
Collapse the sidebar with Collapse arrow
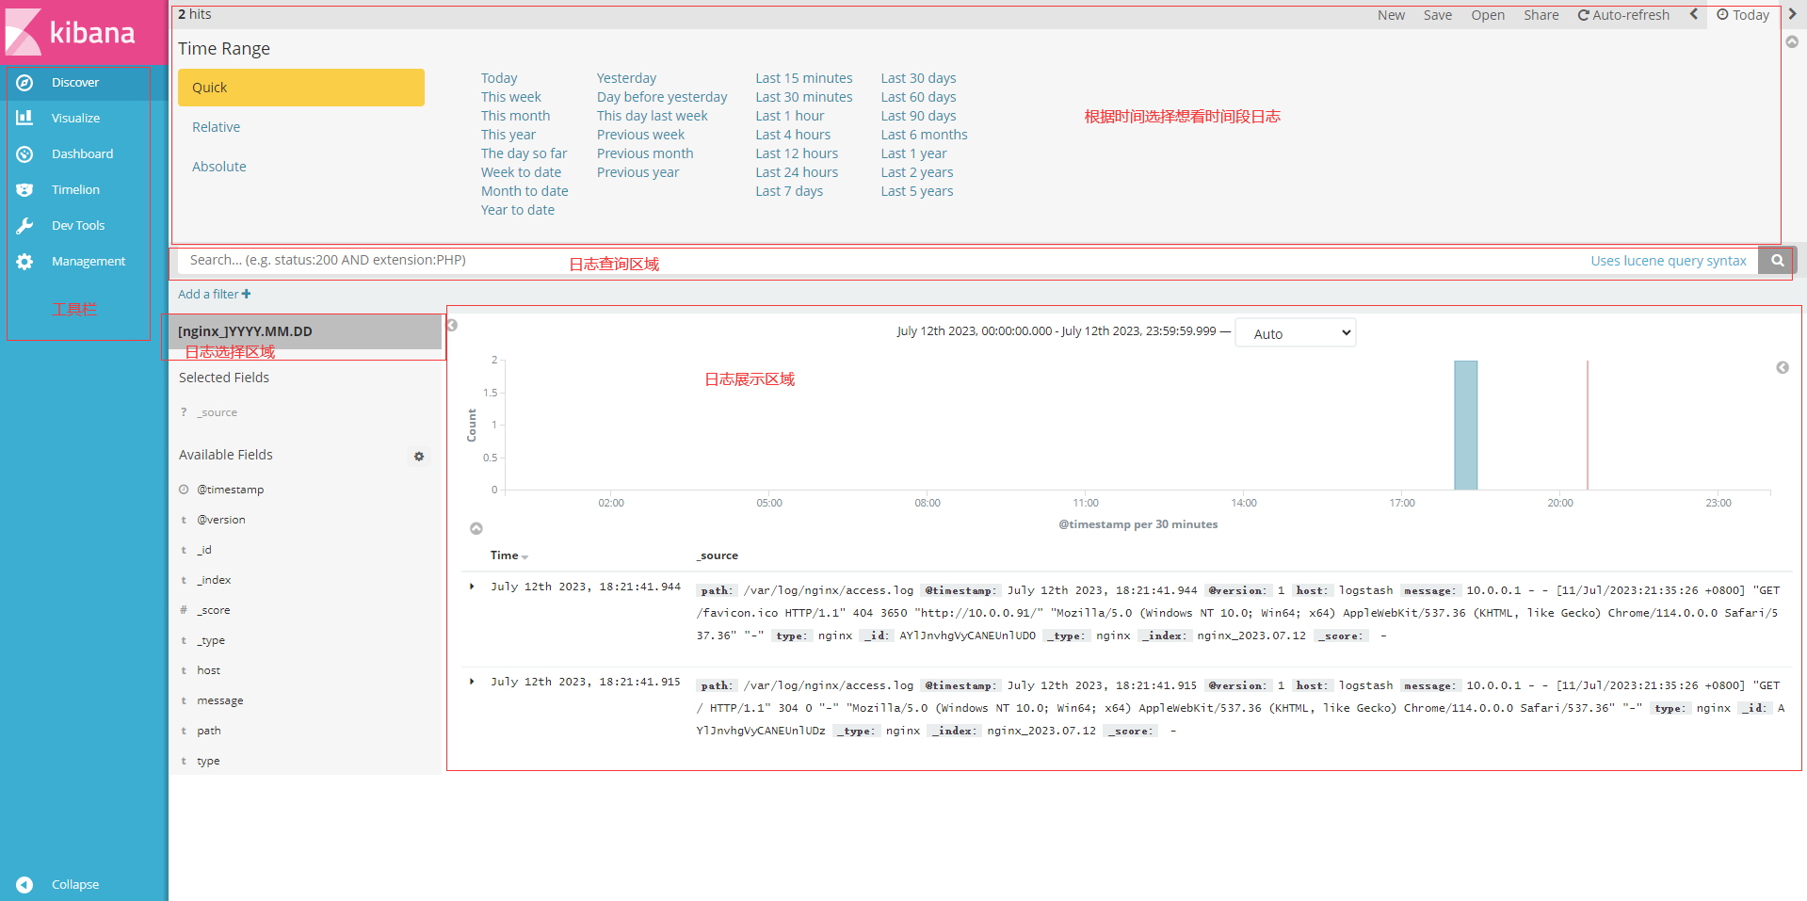(x=25, y=885)
